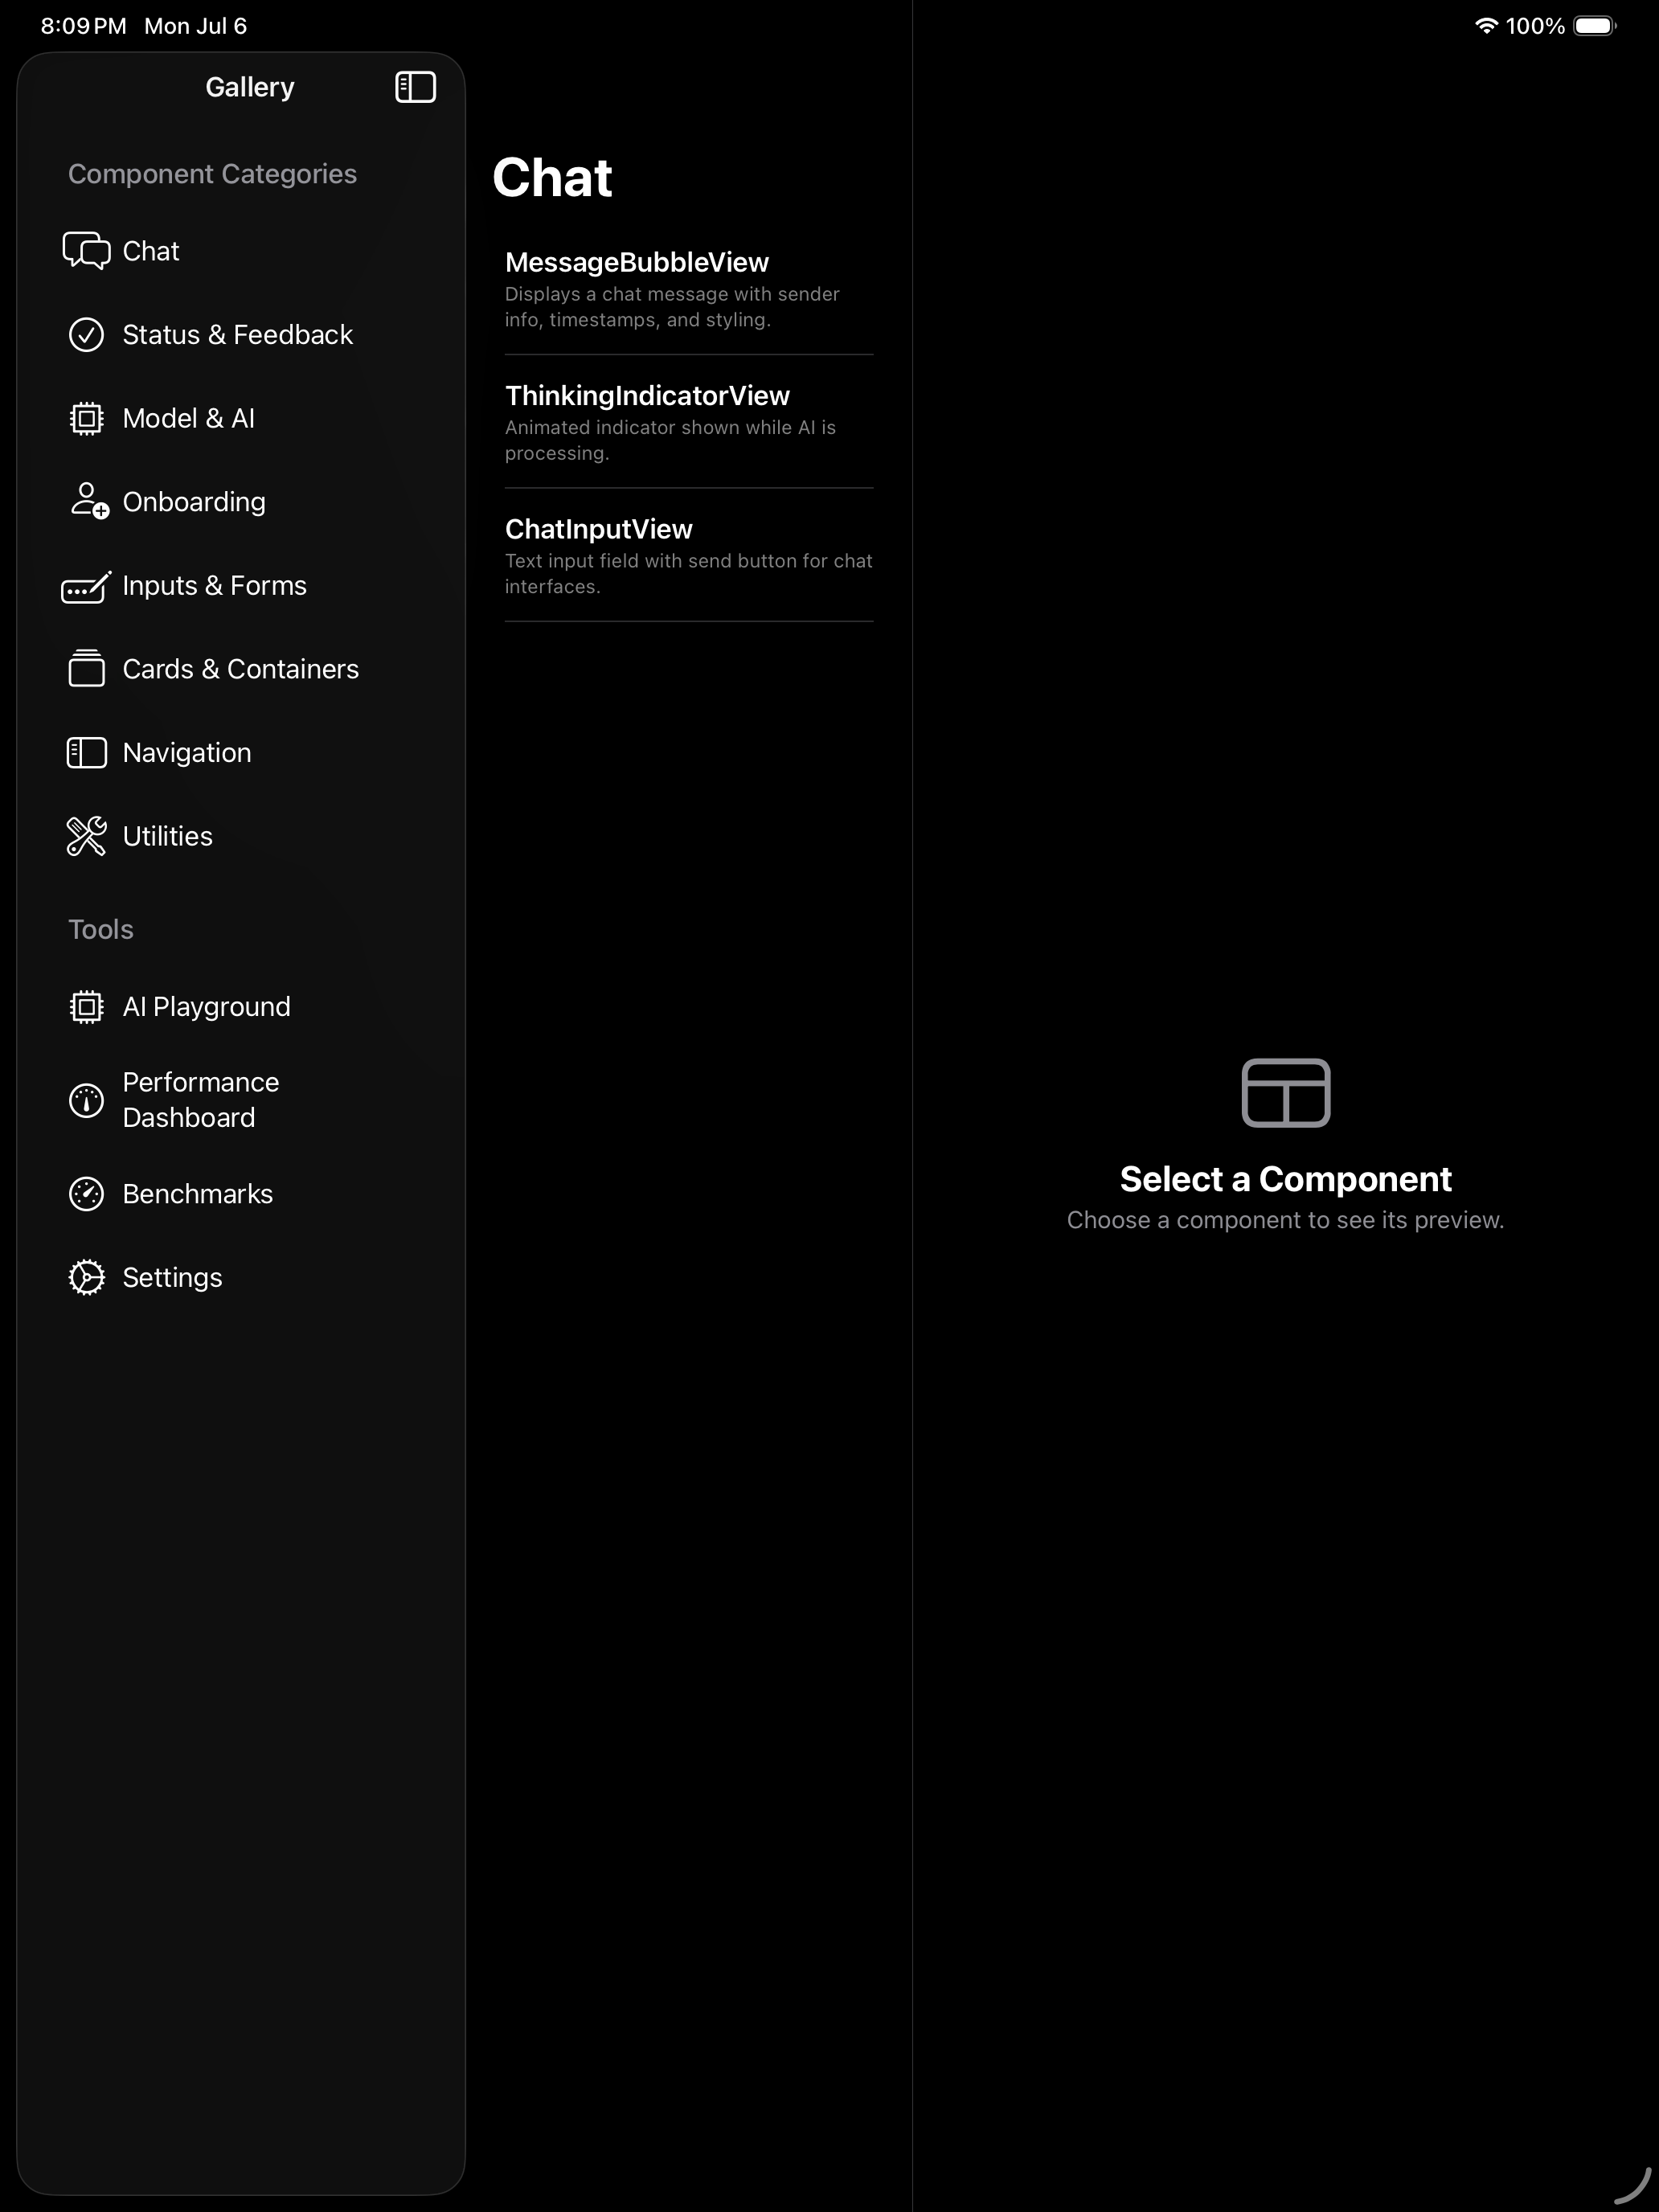Viewport: 1659px width, 2212px height.
Task: Click the Cards & Containers stack icon
Action: [x=86, y=668]
